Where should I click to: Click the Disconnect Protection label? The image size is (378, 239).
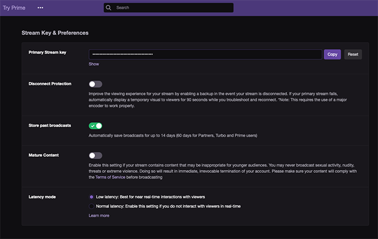click(50, 84)
